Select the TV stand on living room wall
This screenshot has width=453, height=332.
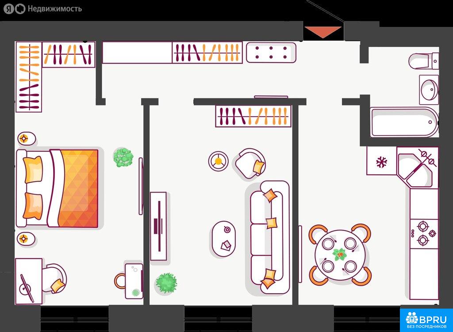pos(158,226)
